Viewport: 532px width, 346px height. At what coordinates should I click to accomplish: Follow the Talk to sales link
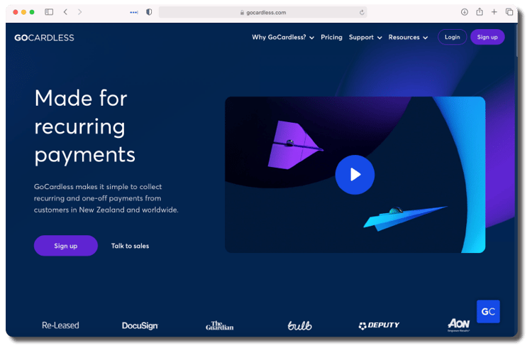point(130,246)
